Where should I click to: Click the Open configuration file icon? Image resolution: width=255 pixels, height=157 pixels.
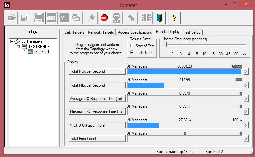coord(12,18)
